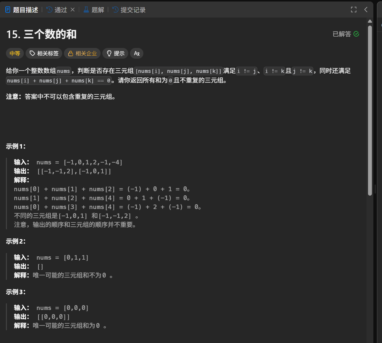Click the 示例 1 heading
This screenshot has height=343, width=382.
tap(16, 146)
